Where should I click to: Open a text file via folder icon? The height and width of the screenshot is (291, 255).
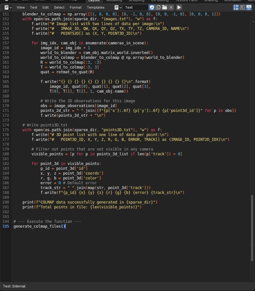[x=165, y=7]
